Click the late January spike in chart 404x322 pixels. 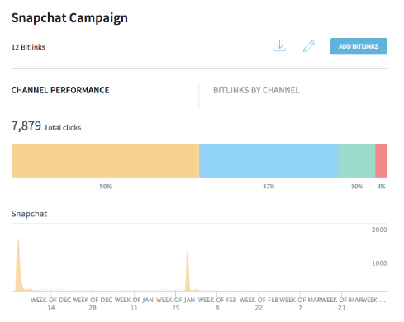click(188, 271)
